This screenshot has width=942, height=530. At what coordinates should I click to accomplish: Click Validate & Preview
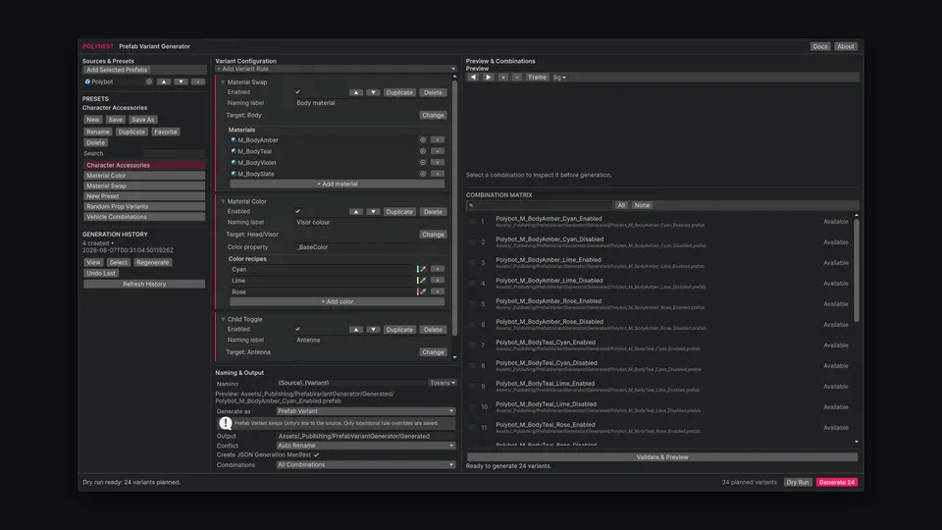tap(662, 457)
